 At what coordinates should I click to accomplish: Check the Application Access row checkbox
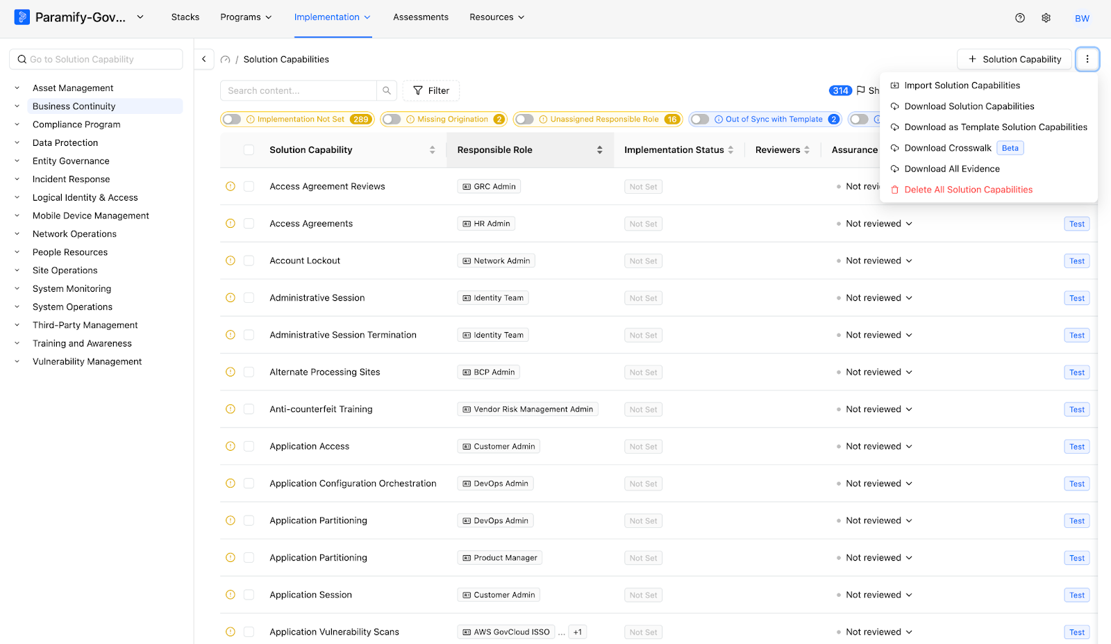(249, 446)
